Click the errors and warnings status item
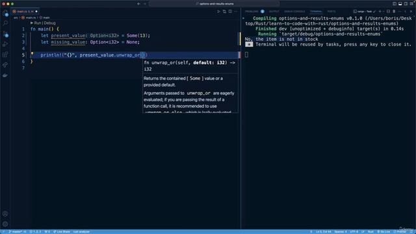The width and height of the screenshot is (416, 234). coord(35,231)
